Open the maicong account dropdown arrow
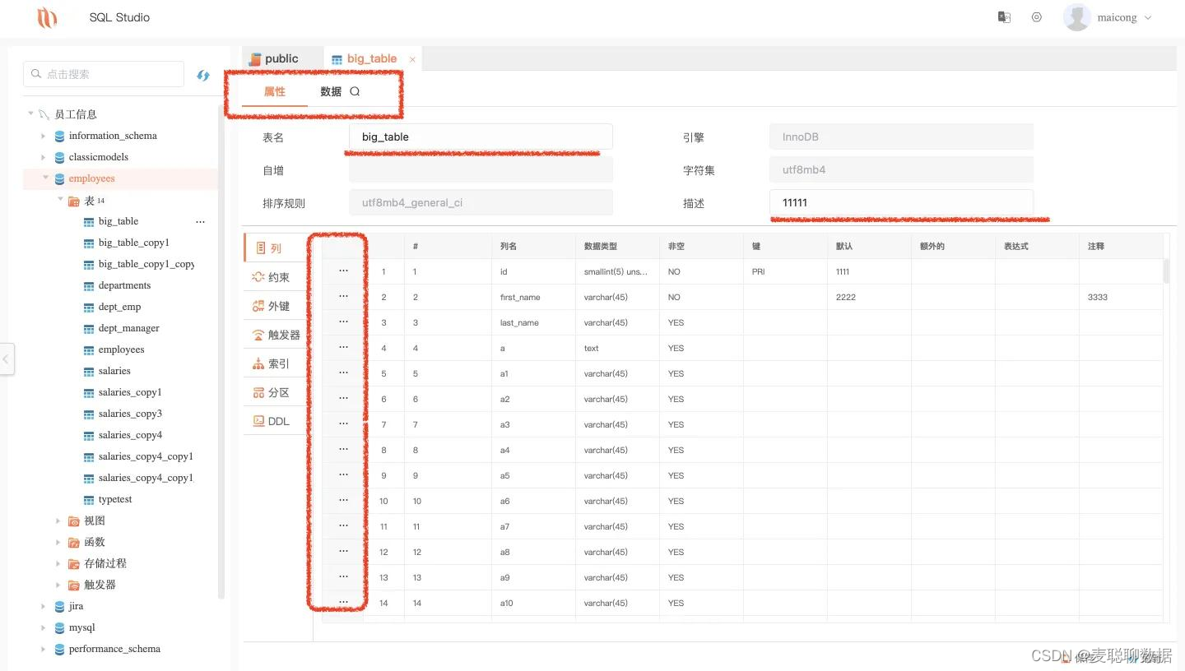This screenshot has height=671, width=1185. click(1148, 18)
